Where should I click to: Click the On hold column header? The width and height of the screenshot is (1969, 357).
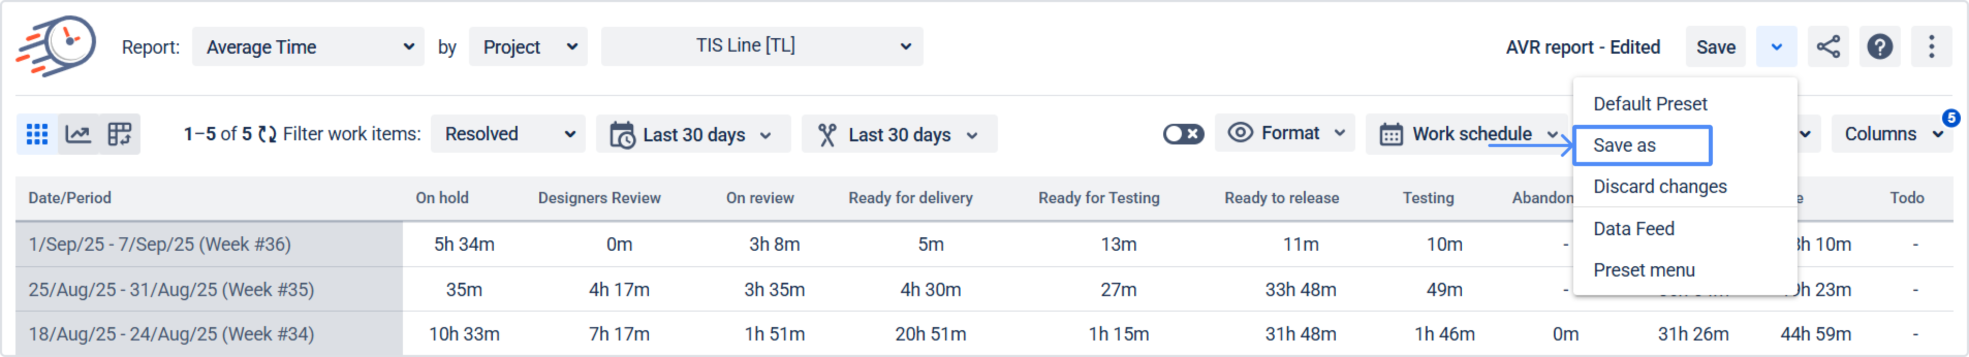click(x=442, y=198)
